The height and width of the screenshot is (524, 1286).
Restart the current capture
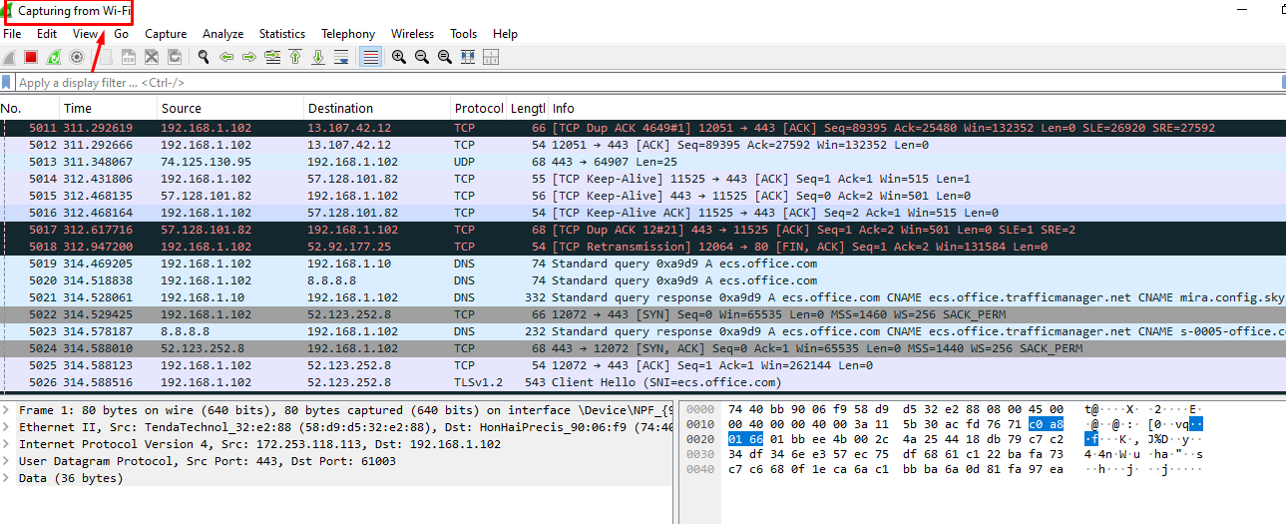(53, 57)
